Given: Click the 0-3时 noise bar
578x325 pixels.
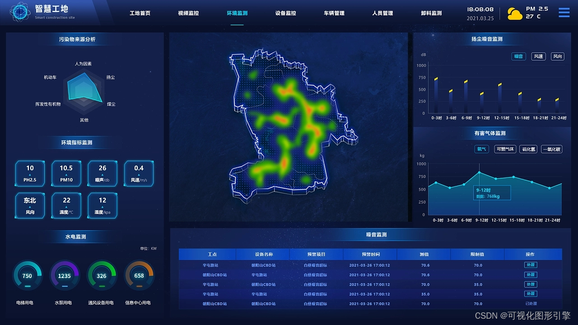Looking at the screenshot, I should coord(436,95).
